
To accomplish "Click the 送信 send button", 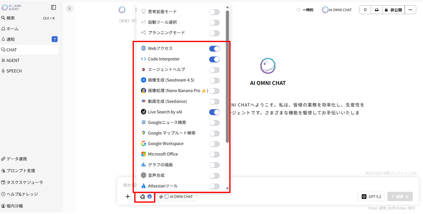I will [x=400, y=197].
